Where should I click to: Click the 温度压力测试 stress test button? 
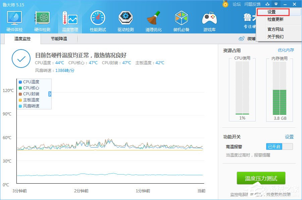(x=260, y=178)
